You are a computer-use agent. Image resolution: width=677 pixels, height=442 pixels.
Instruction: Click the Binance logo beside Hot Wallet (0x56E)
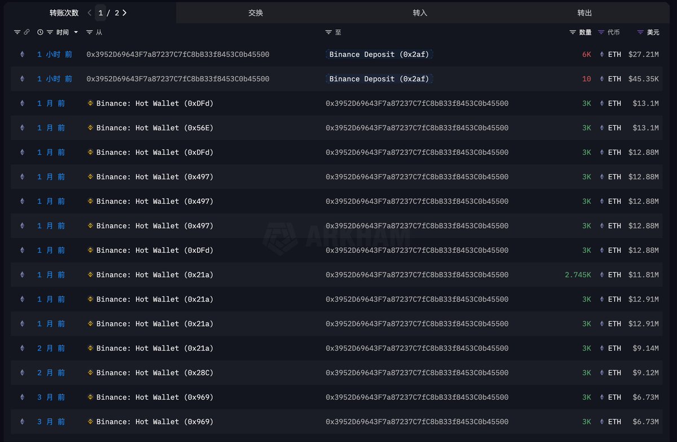pos(90,128)
